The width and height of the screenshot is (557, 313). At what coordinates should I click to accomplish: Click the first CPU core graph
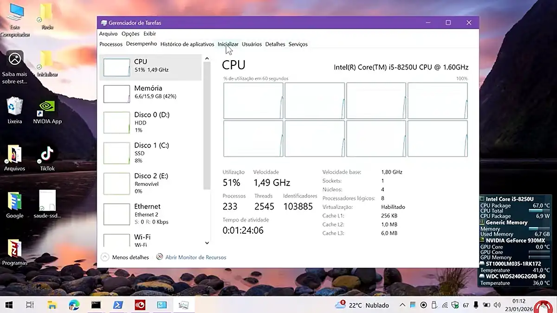[x=253, y=101]
